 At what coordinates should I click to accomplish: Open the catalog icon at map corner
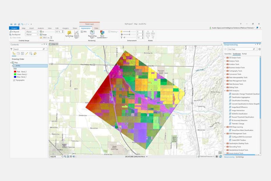[x=220, y=153]
